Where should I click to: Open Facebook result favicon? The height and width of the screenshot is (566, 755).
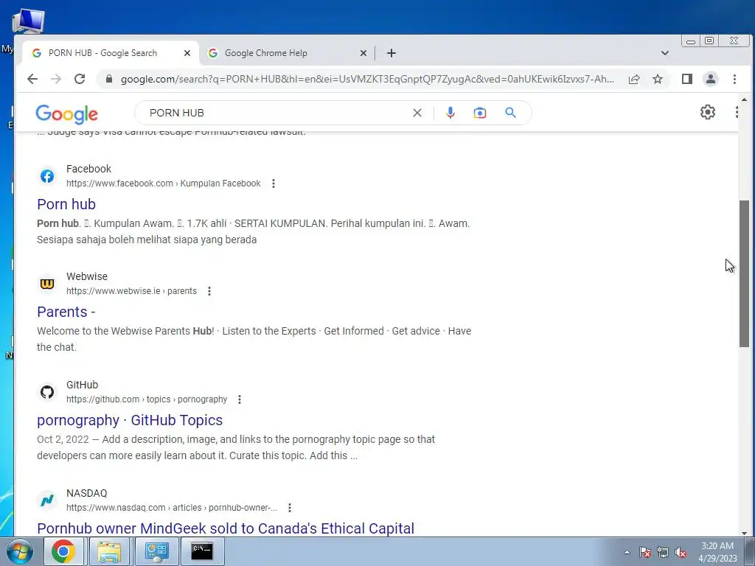coord(47,176)
